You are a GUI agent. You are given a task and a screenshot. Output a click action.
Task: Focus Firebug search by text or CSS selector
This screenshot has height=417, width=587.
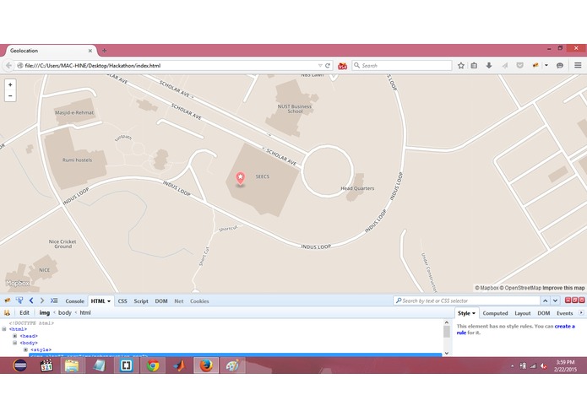pyautogui.click(x=466, y=301)
